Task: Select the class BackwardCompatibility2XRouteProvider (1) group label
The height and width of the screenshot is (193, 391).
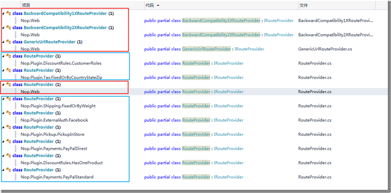Action: 63,27
